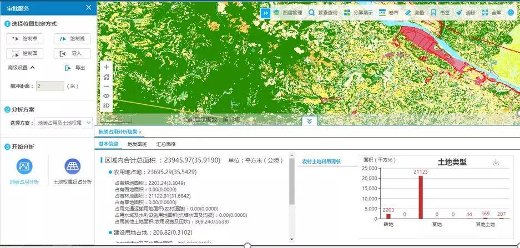
Task: Click 农用地占地：23695.29 line
Action: coord(155,172)
